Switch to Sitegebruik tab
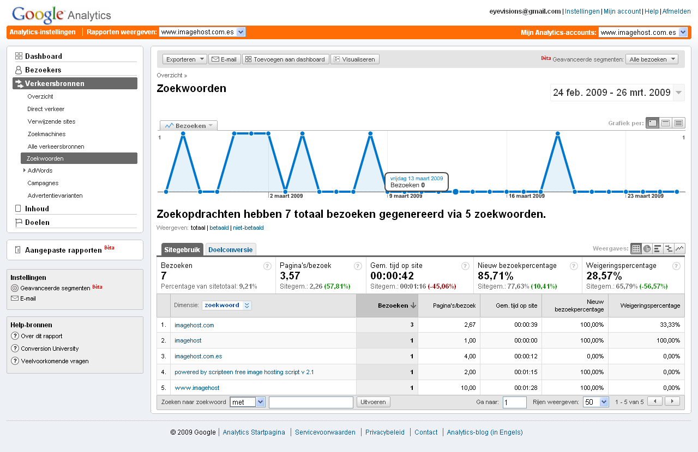 (x=182, y=249)
